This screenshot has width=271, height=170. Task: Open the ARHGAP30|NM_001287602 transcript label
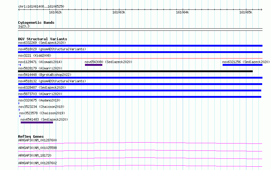point(37,163)
